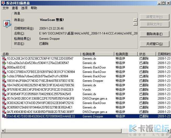Sort by 日期和时间 column header

coord(163,54)
